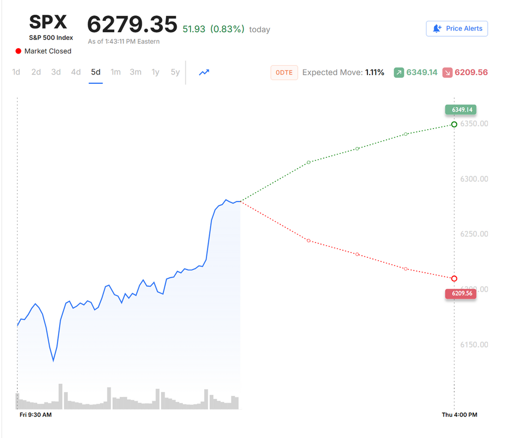Click the green 6349.14 price tag on the chart
The width and height of the screenshot is (508, 438).
pyautogui.click(x=460, y=109)
